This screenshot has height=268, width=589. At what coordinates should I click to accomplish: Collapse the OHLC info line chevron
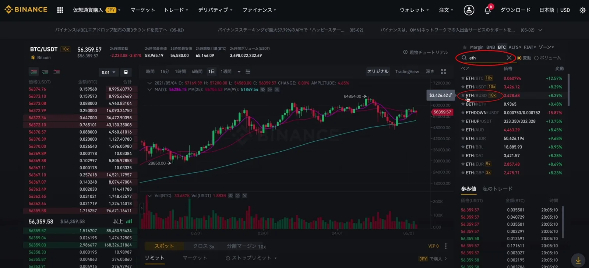click(x=149, y=83)
